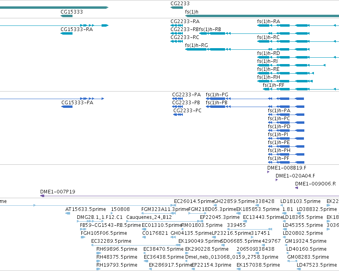Select the CG2233 gene label
This screenshot has height=271, width=339.
click(x=180, y=4)
